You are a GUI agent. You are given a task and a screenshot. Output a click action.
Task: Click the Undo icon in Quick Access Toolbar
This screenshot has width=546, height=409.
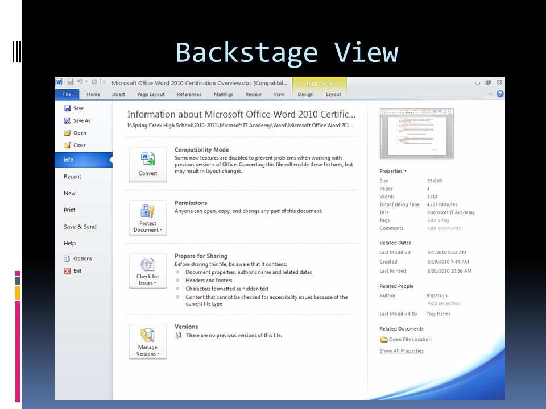80,82
